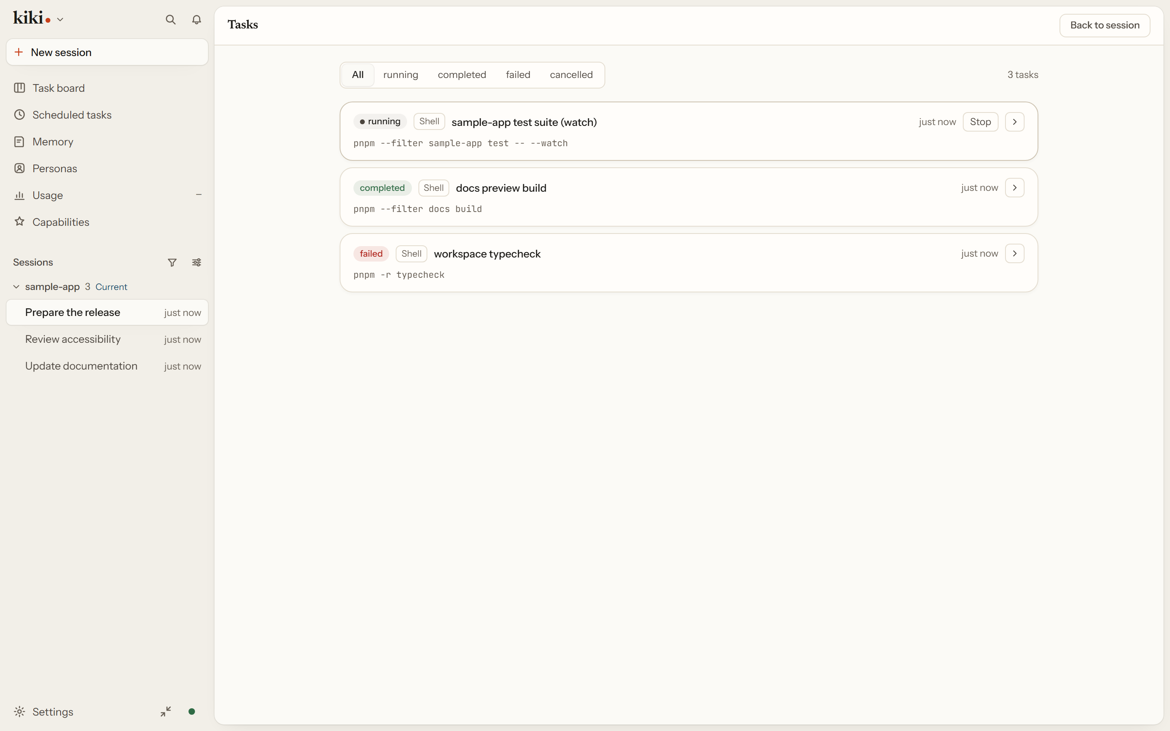Switch to the cancelled filter tab

[x=571, y=75]
